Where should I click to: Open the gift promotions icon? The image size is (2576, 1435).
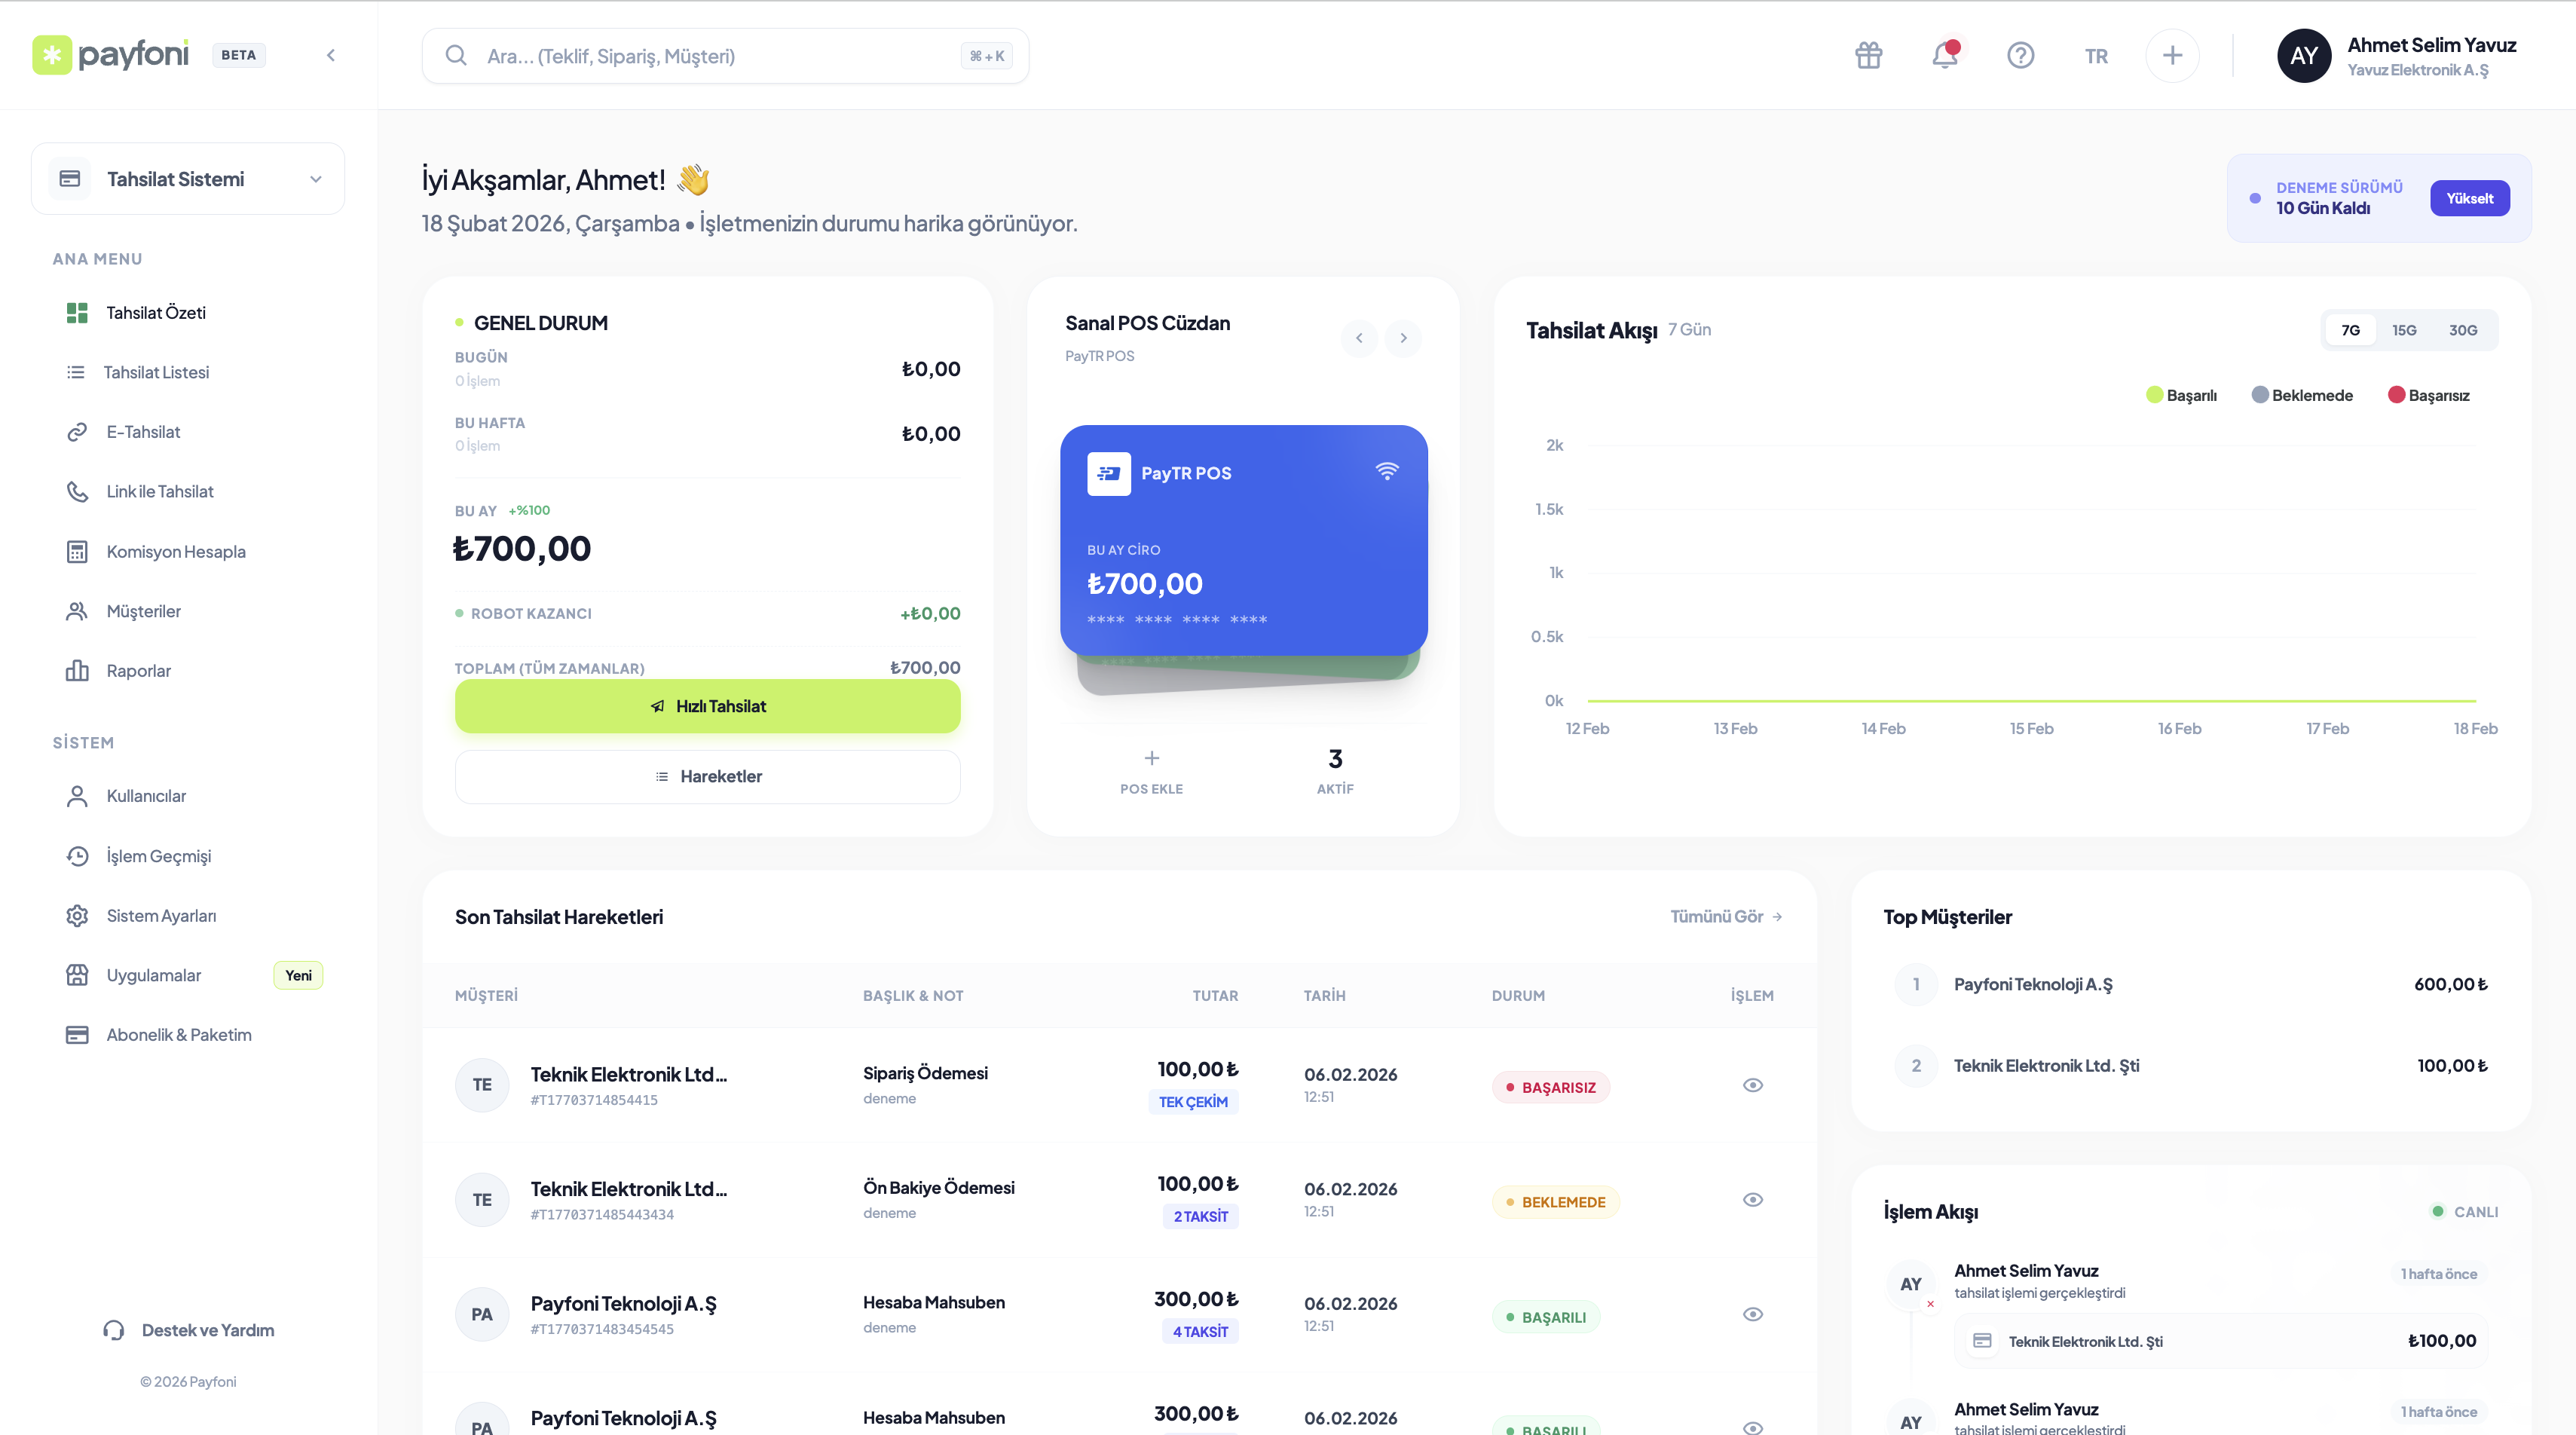(x=1868, y=55)
